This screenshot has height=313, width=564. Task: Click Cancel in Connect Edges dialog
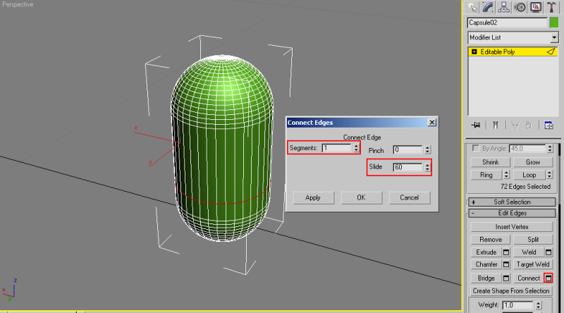pyautogui.click(x=410, y=198)
